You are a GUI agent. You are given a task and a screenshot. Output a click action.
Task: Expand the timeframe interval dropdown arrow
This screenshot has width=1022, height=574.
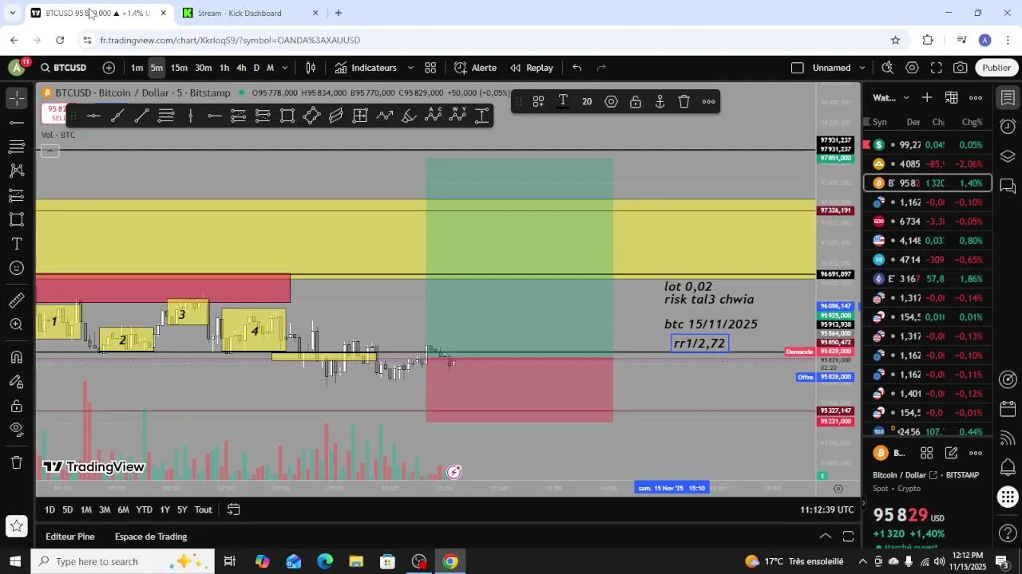(x=284, y=68)
